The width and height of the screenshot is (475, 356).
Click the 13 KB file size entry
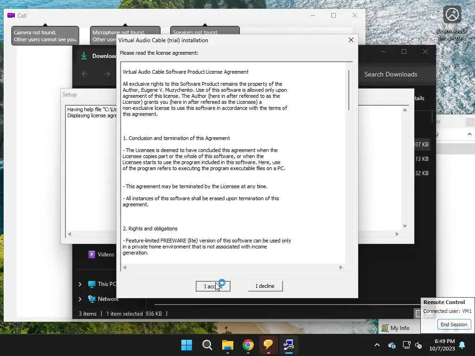[422, 159]
